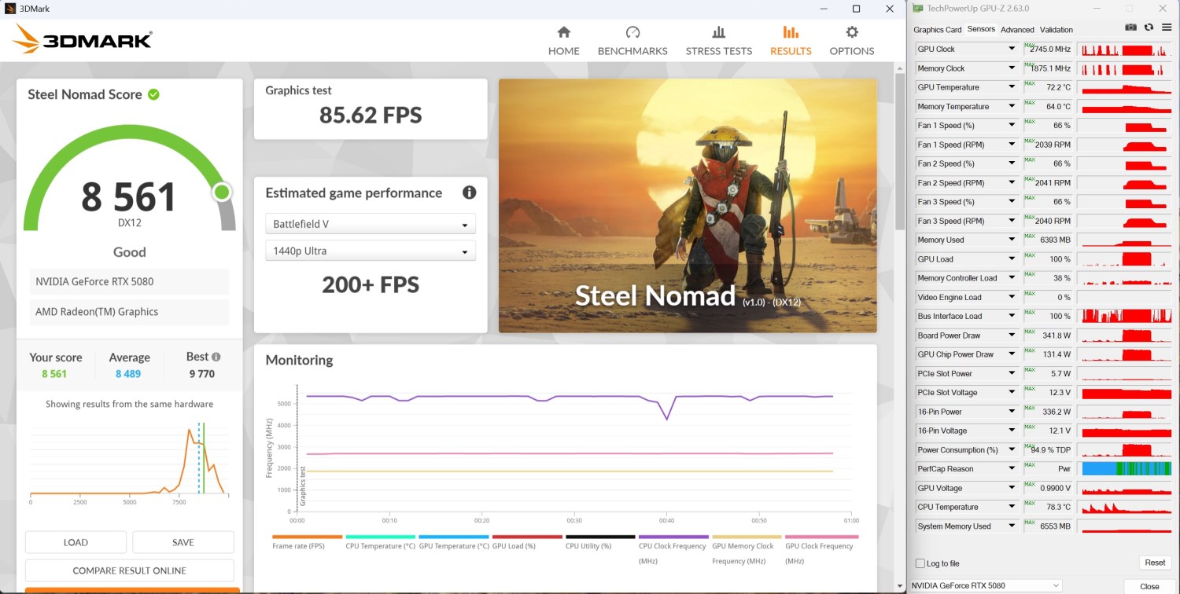The image size is (1180, 594).
Task: Toggle the GPU Load (%) legend series
Action: click(x=527, y=544)
